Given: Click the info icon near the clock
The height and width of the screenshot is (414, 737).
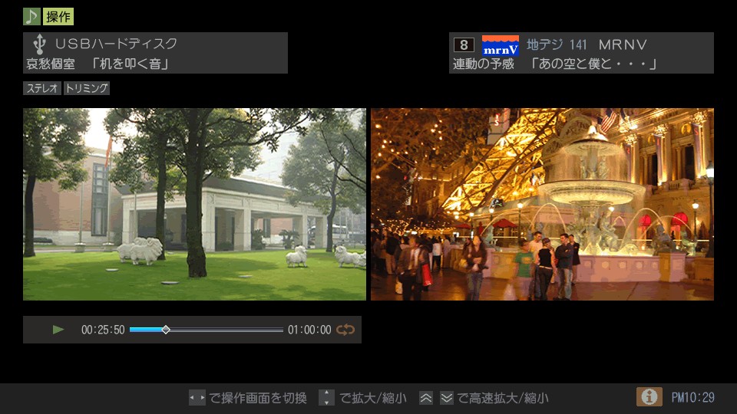Looking at the screenshot, I should point(649,396).
